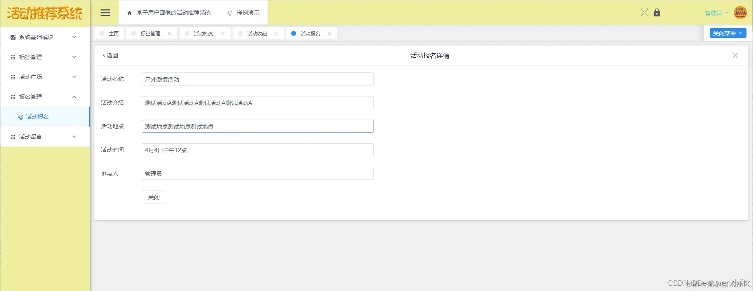
Task: Click the 系统基础模块 chart icon
Action: click(x=13, y=37)
